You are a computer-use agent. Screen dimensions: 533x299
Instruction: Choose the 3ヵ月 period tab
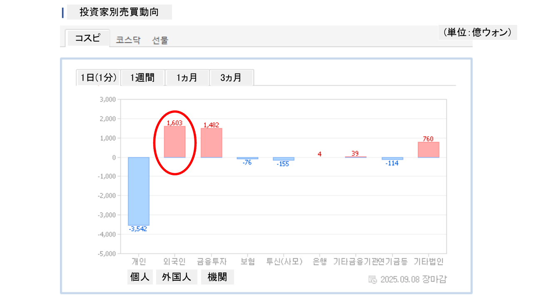point(231,78)
